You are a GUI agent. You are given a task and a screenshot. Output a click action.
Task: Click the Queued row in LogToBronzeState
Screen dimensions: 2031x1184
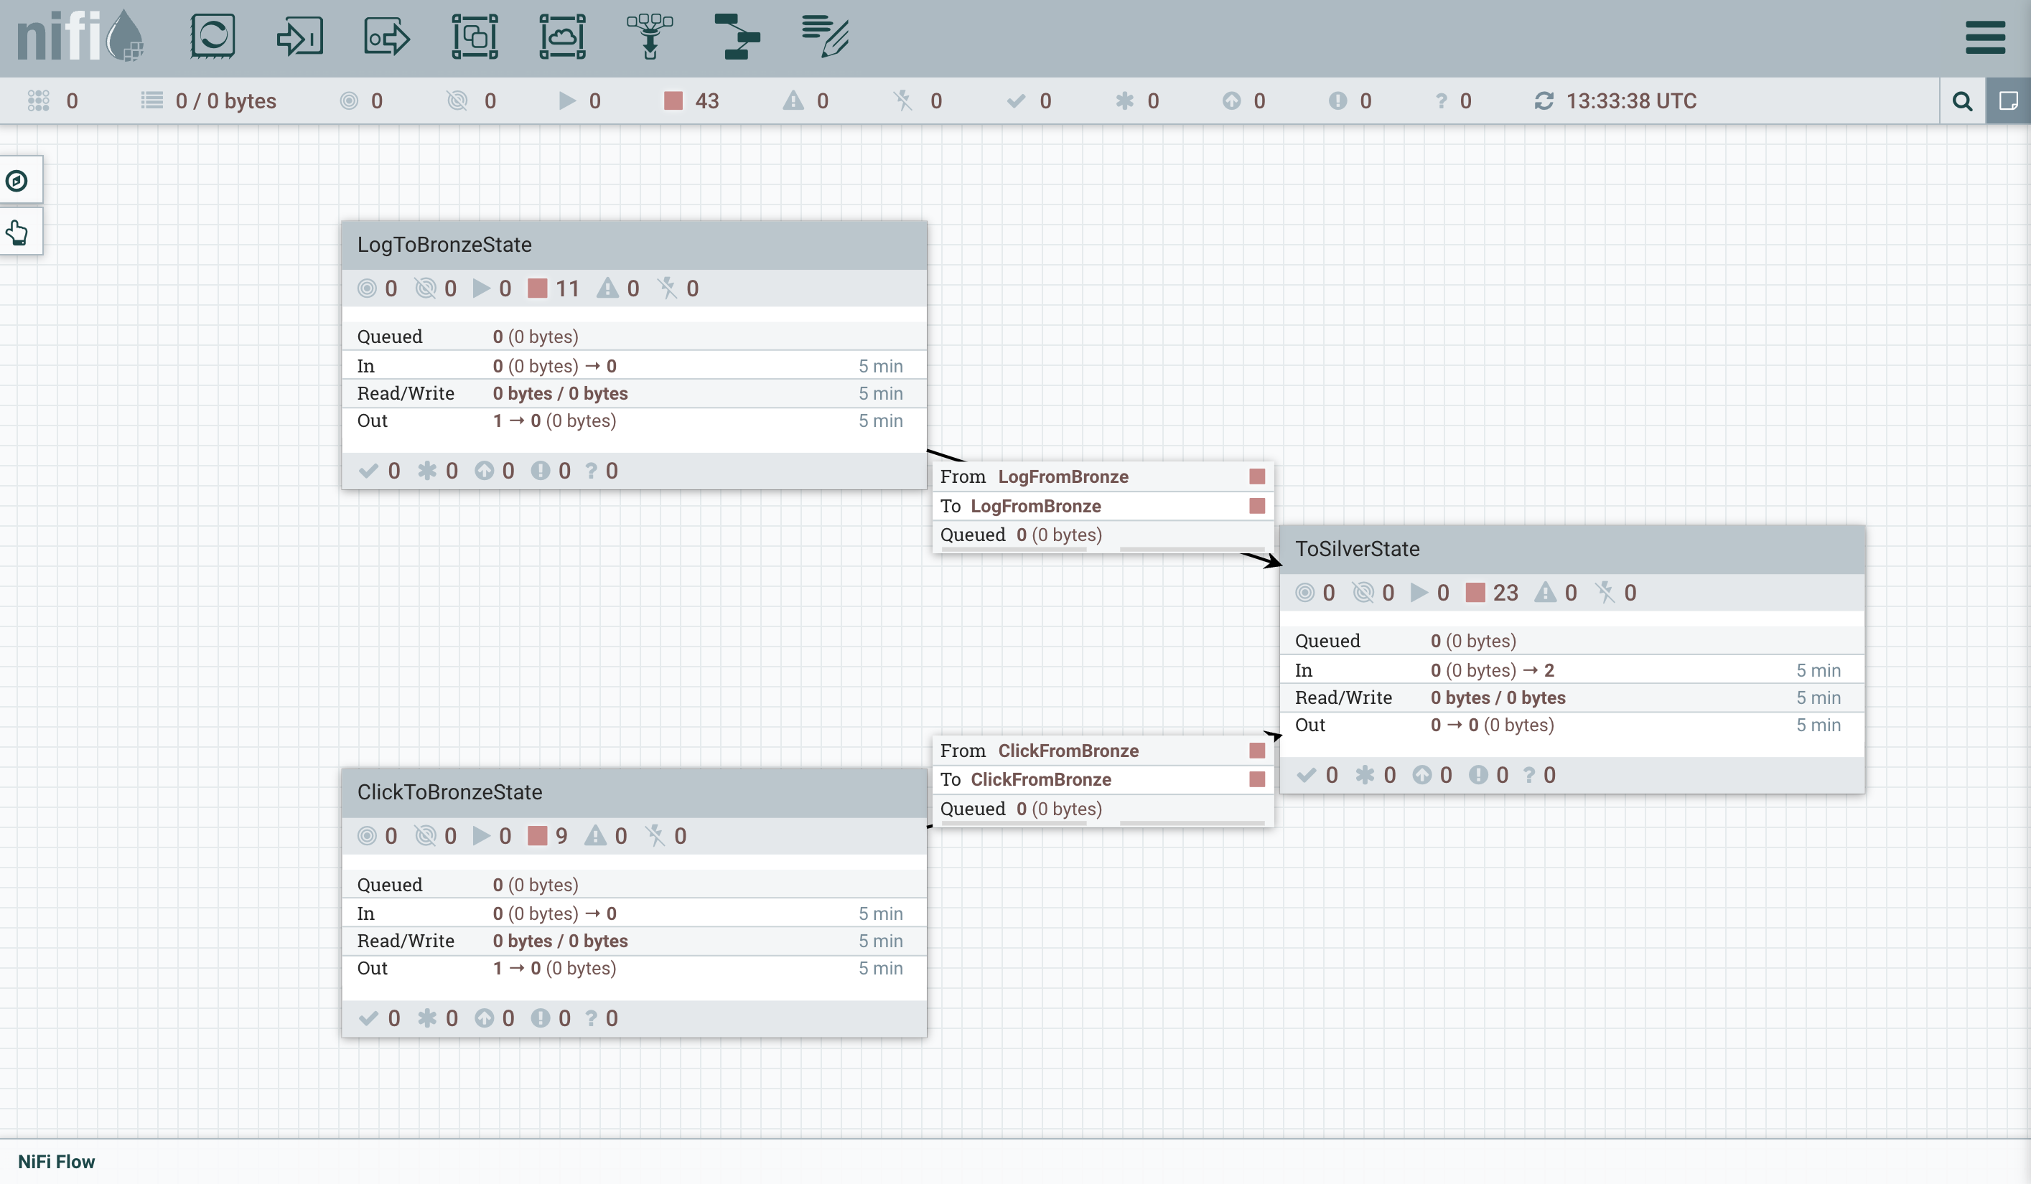pos(635,337)
